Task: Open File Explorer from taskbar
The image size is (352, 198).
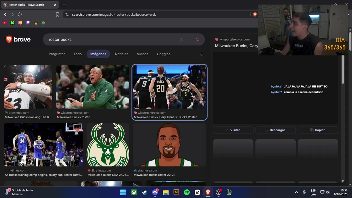Action: 166,192
